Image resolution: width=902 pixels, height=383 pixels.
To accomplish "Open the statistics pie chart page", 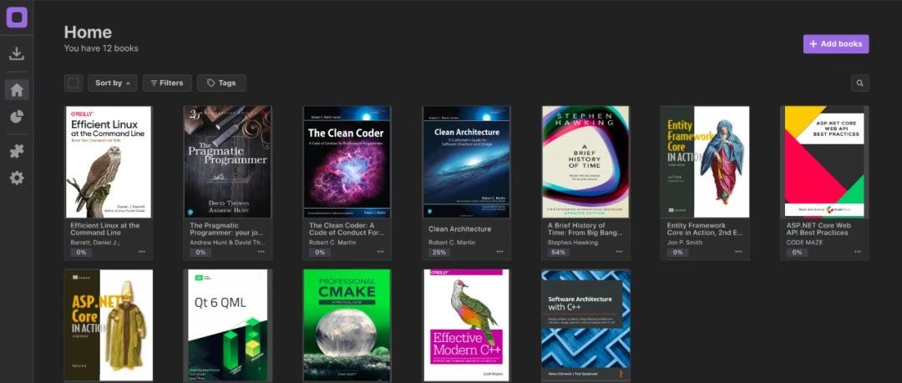I will [17, 118].
